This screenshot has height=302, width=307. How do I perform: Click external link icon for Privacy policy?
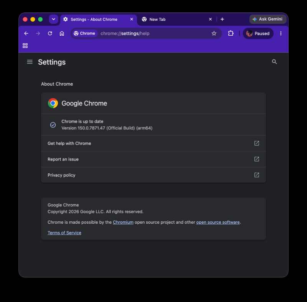[256, 175]
